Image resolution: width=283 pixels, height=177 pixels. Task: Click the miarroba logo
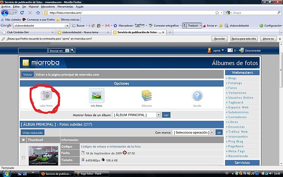coord(41,63)
